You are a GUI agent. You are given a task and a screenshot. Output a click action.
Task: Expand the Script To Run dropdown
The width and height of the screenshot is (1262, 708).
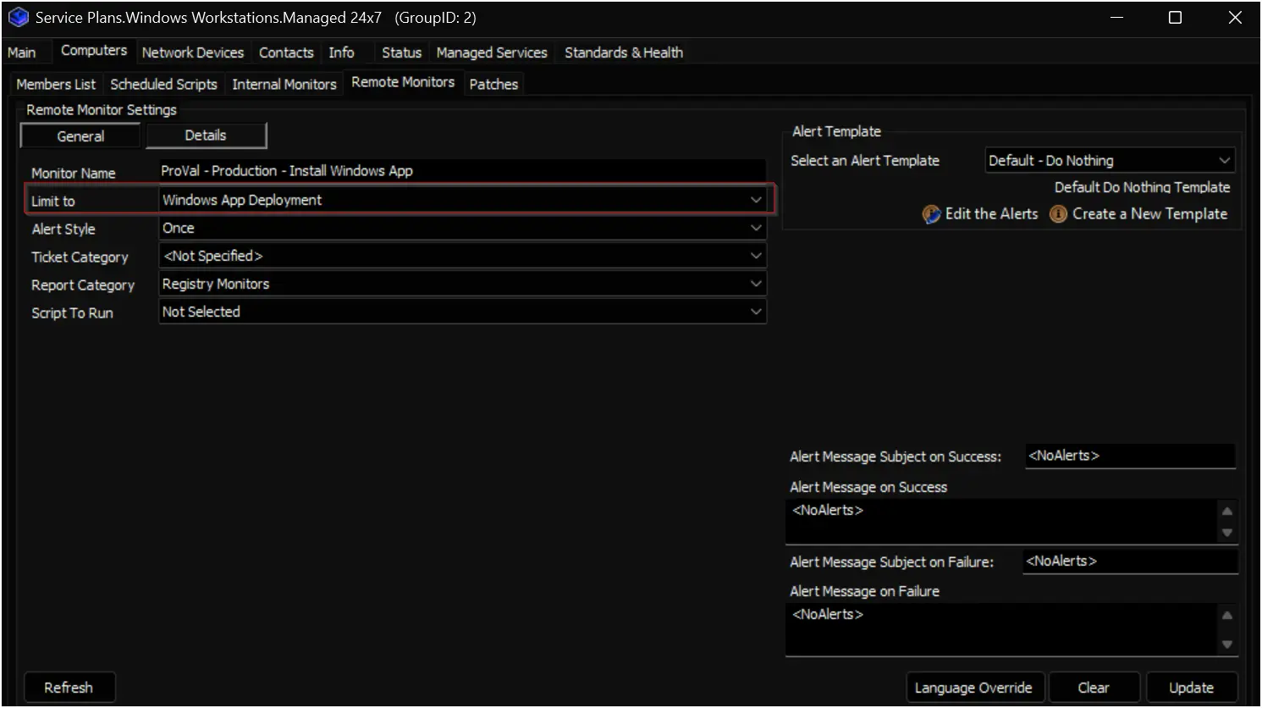pyautogui.click(x=755, y=312)
